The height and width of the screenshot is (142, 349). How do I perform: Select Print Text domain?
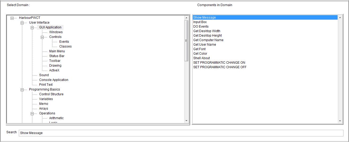coord(46,85)
